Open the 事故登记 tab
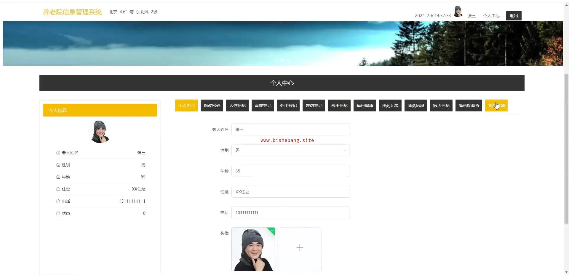 coord(263,105)
